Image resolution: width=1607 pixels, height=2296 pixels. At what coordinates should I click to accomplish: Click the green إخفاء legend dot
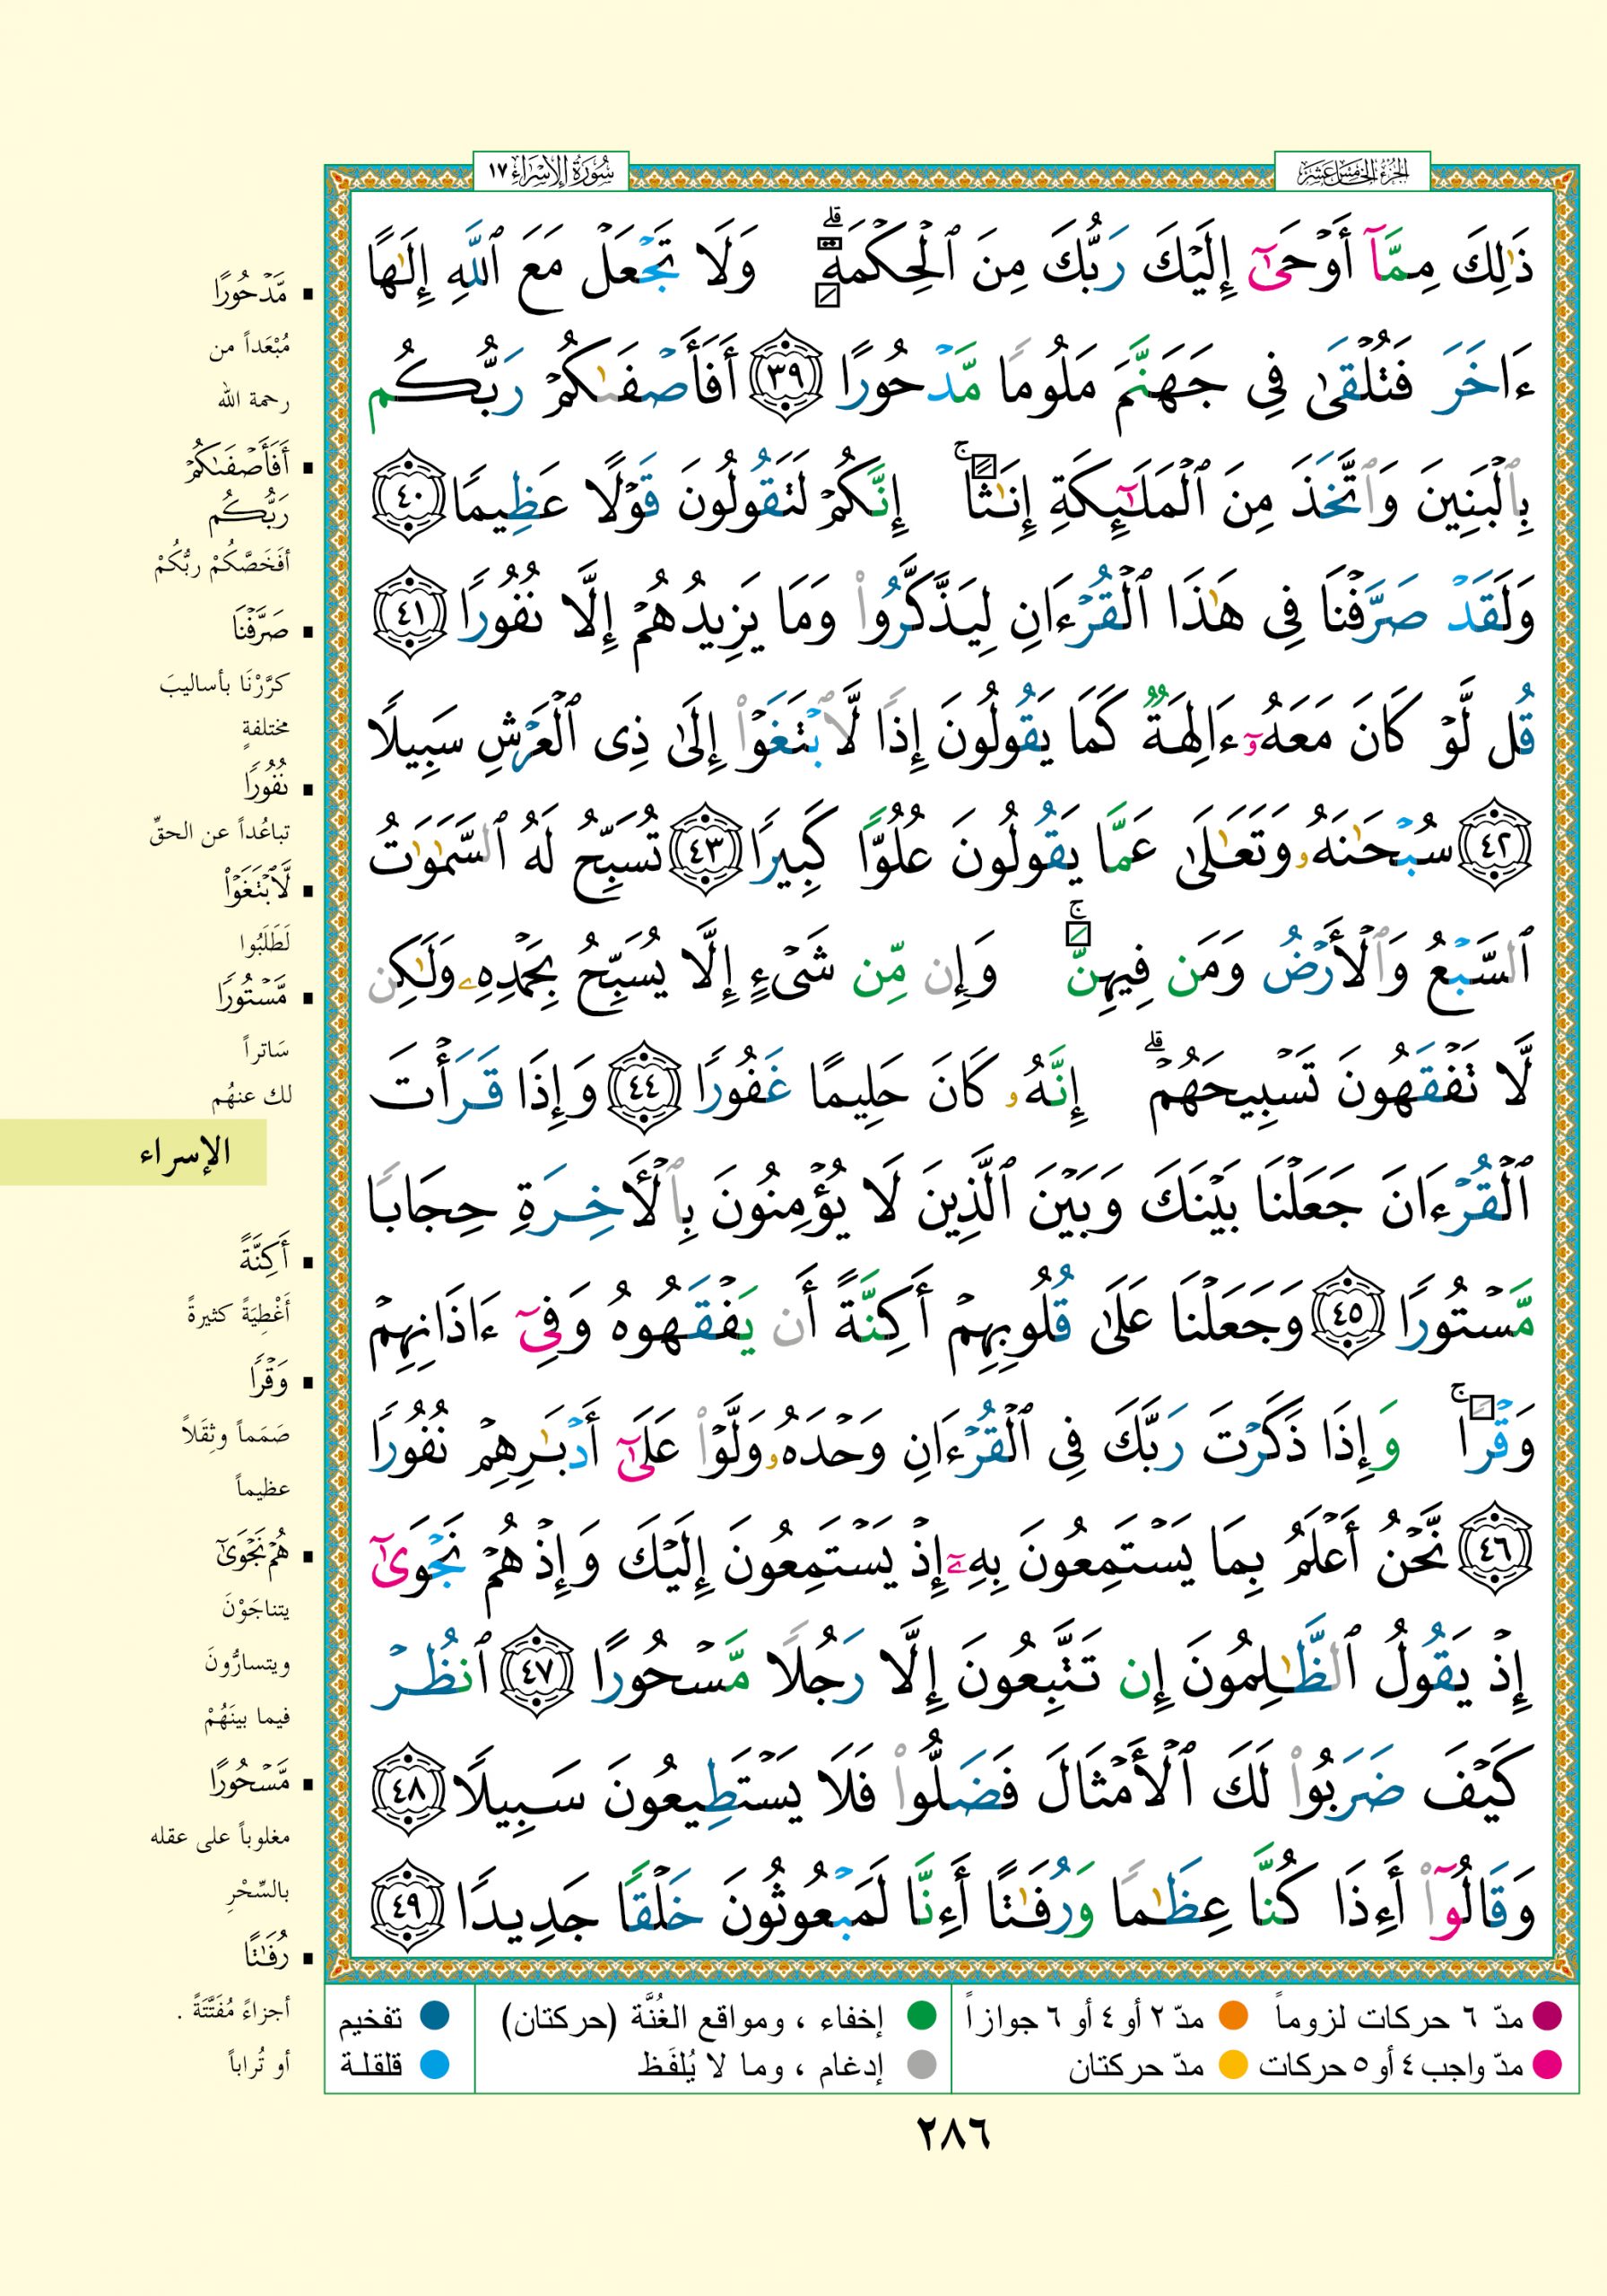(920, 2020)
